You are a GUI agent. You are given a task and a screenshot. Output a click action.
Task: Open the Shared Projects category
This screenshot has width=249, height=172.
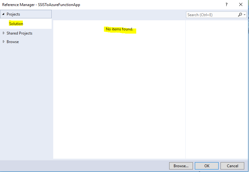click(19, 33)
